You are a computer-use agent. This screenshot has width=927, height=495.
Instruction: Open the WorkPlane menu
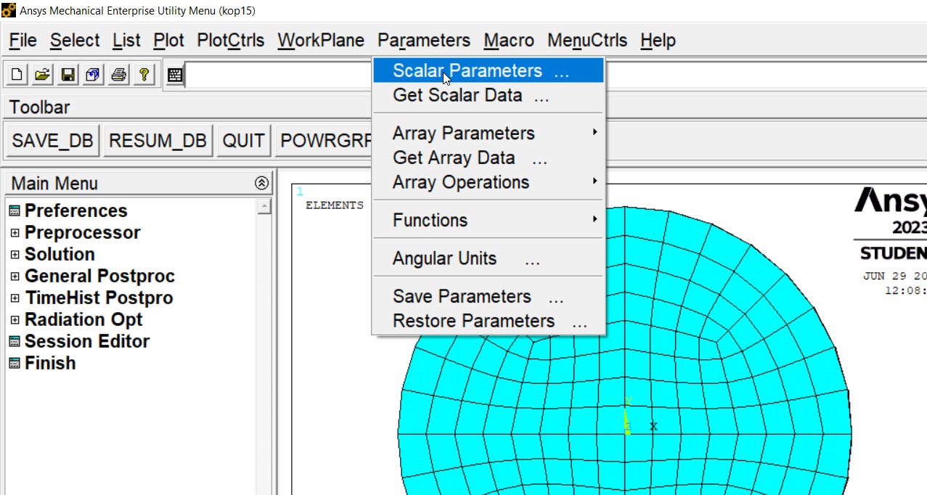coord(321,41)
